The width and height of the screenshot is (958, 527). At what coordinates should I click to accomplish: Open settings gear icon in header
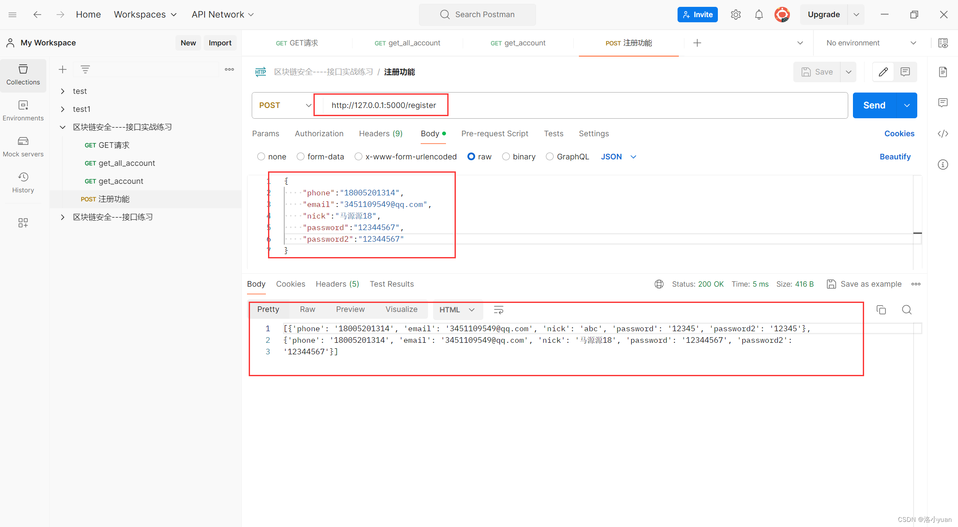(x=736, y=15)
